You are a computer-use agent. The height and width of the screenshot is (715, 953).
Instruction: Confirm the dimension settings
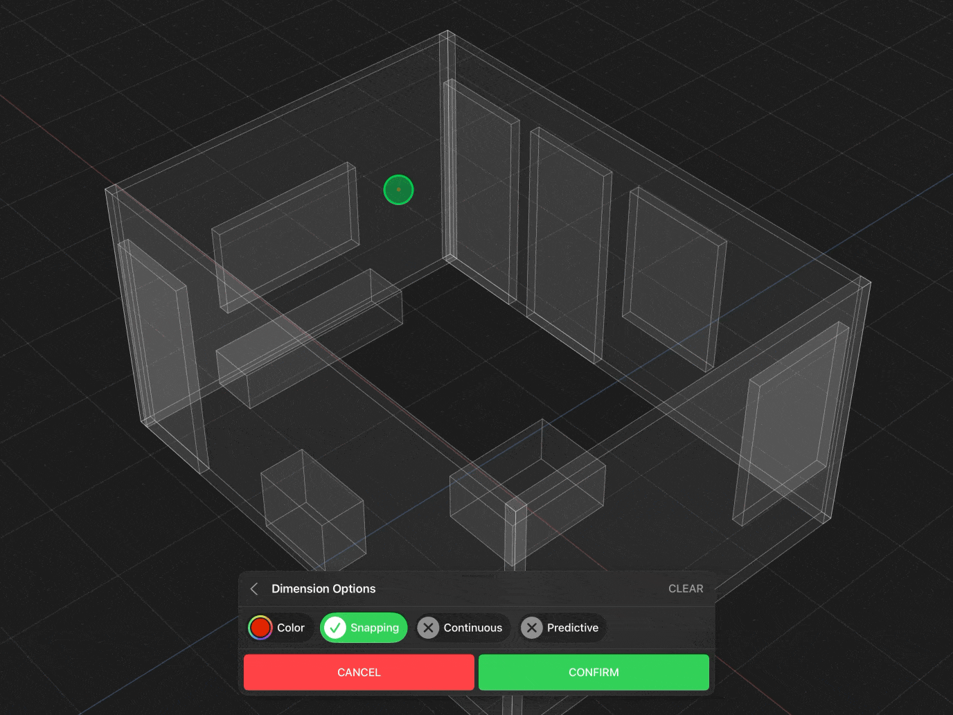click(594, 672)
